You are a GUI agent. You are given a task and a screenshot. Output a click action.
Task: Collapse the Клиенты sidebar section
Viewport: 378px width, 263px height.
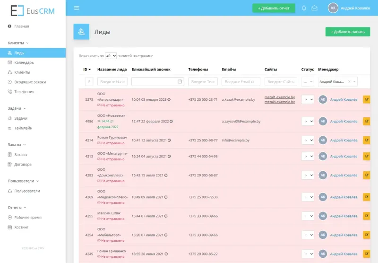click(18, 43)
